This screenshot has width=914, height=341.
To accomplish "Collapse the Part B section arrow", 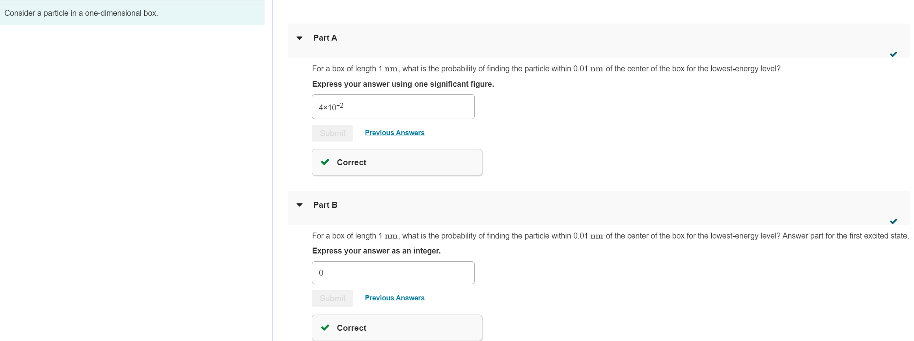I will point(300,205).
